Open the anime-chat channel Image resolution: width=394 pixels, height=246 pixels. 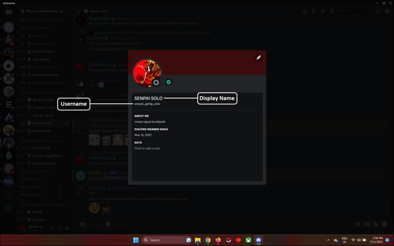pyautogui.click(x=41, y=123)
